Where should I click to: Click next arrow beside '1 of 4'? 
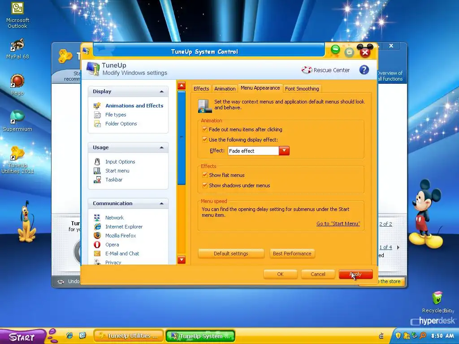[398, 247]
